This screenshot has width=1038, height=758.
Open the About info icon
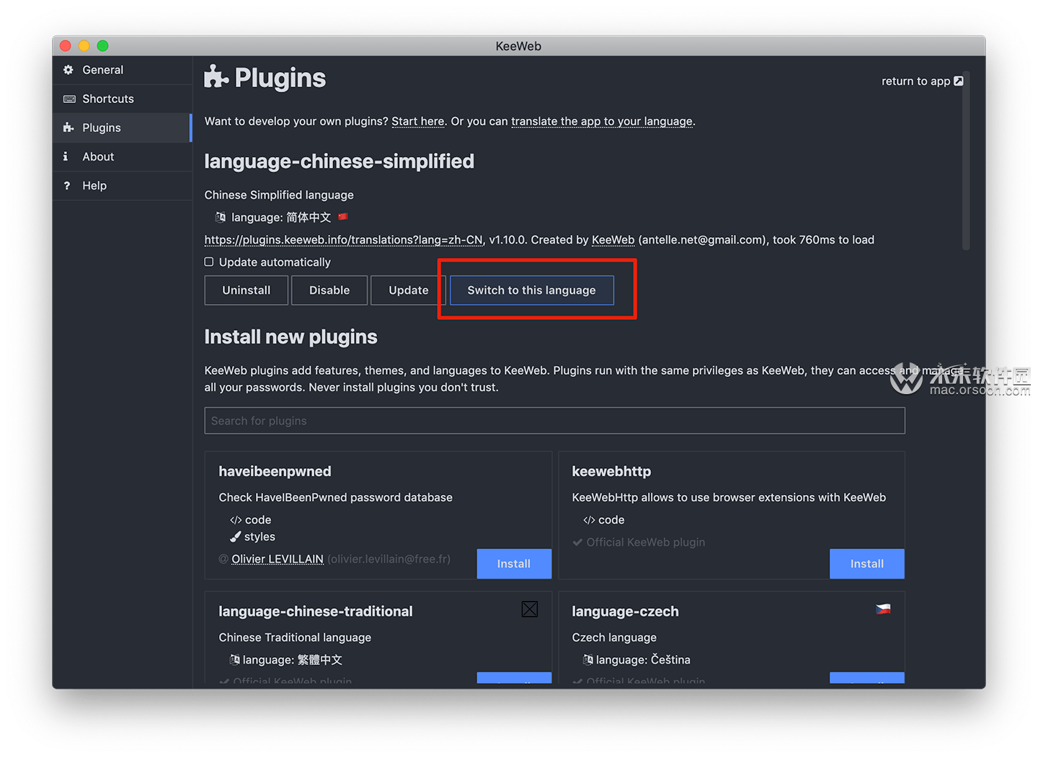point(66,156)
